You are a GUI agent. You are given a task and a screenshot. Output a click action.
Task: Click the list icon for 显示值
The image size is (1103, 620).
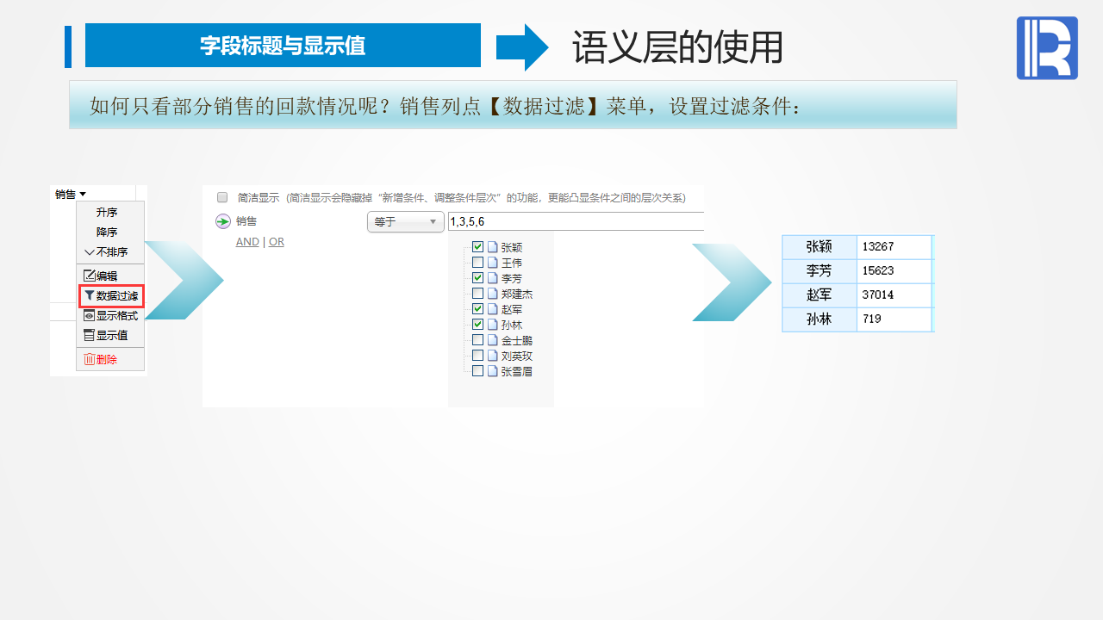[x=89, y=335]
